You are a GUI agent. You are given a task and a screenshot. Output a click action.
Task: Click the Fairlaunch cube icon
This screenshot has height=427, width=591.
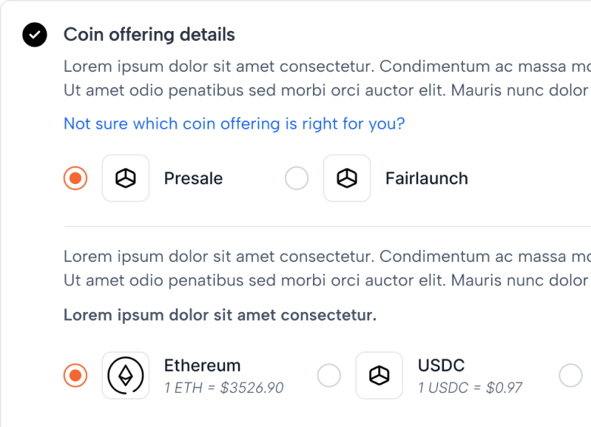tap(347, 178)
